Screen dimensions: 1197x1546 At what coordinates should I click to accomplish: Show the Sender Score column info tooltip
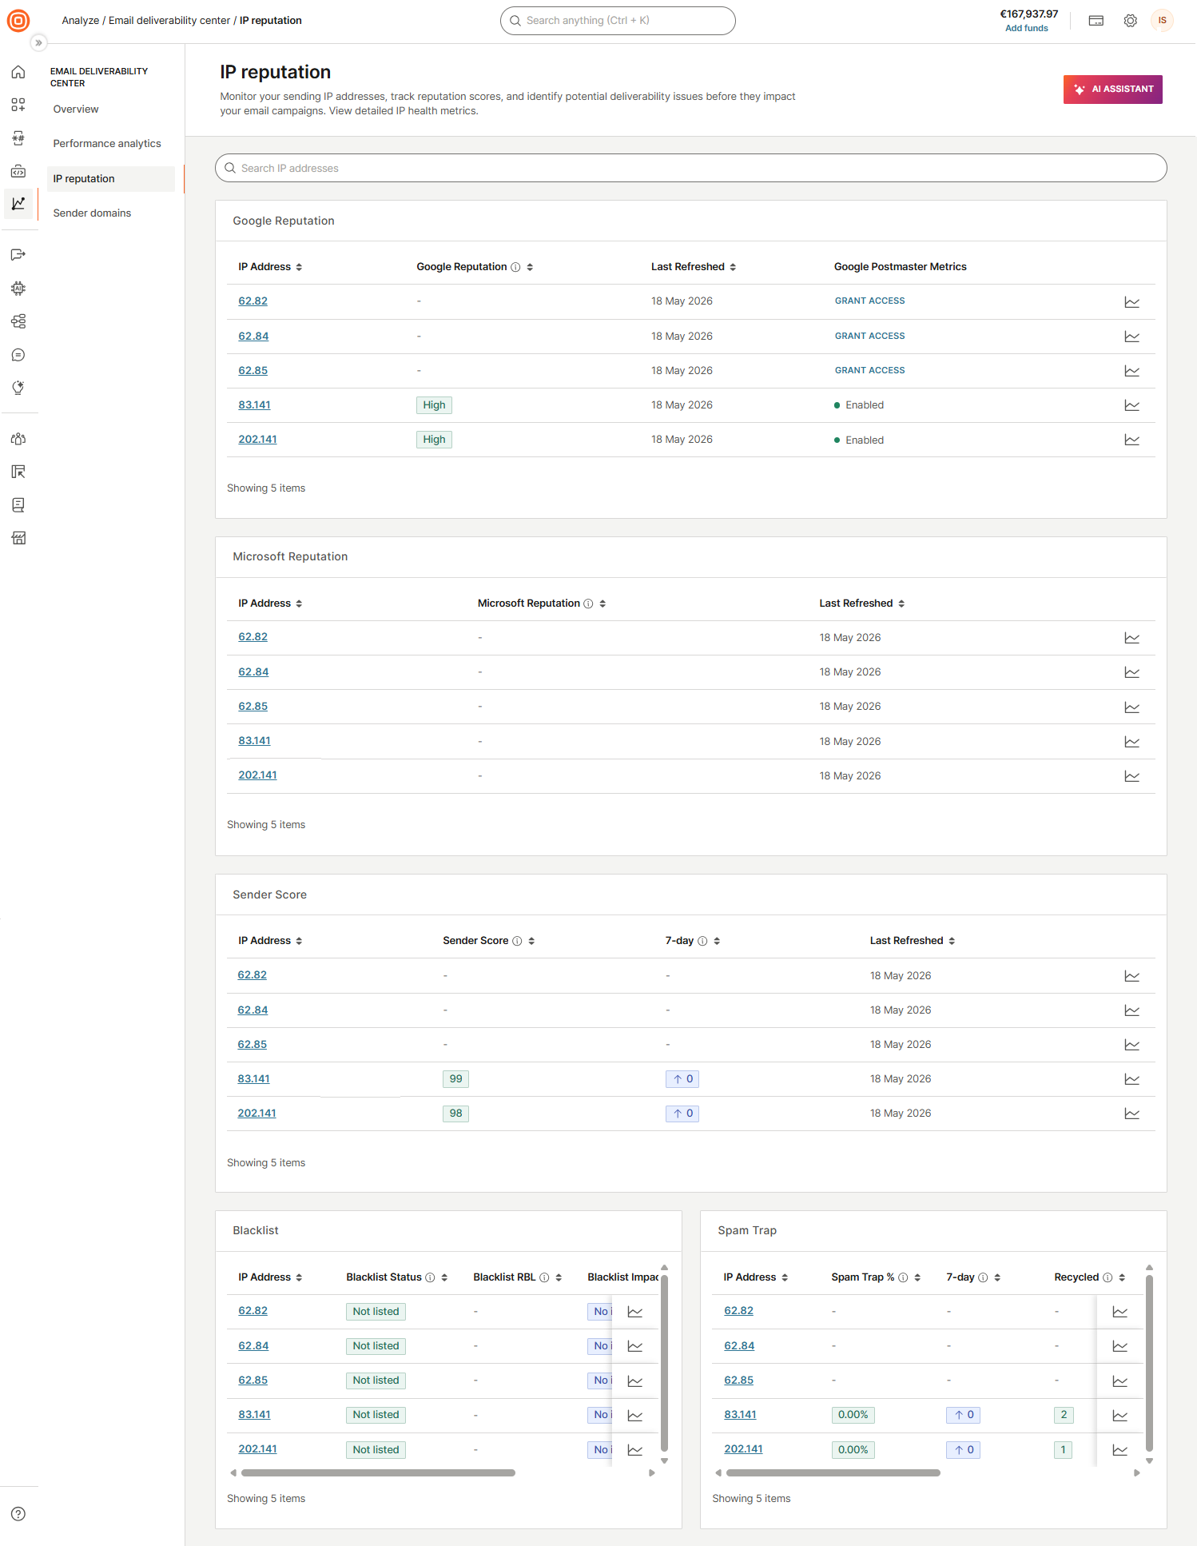pyautogui.click(x=517, y=941)
